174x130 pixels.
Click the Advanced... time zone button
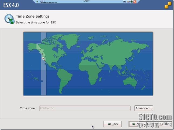(x=144, y=108)
